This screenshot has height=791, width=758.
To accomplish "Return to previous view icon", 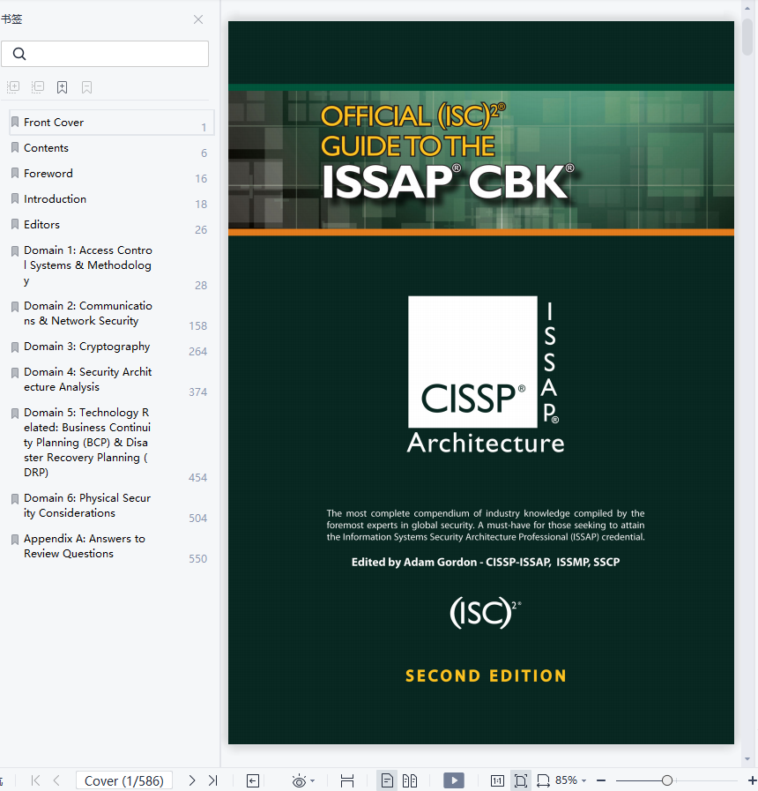I will pyautogui.click(x=253, y=781).
